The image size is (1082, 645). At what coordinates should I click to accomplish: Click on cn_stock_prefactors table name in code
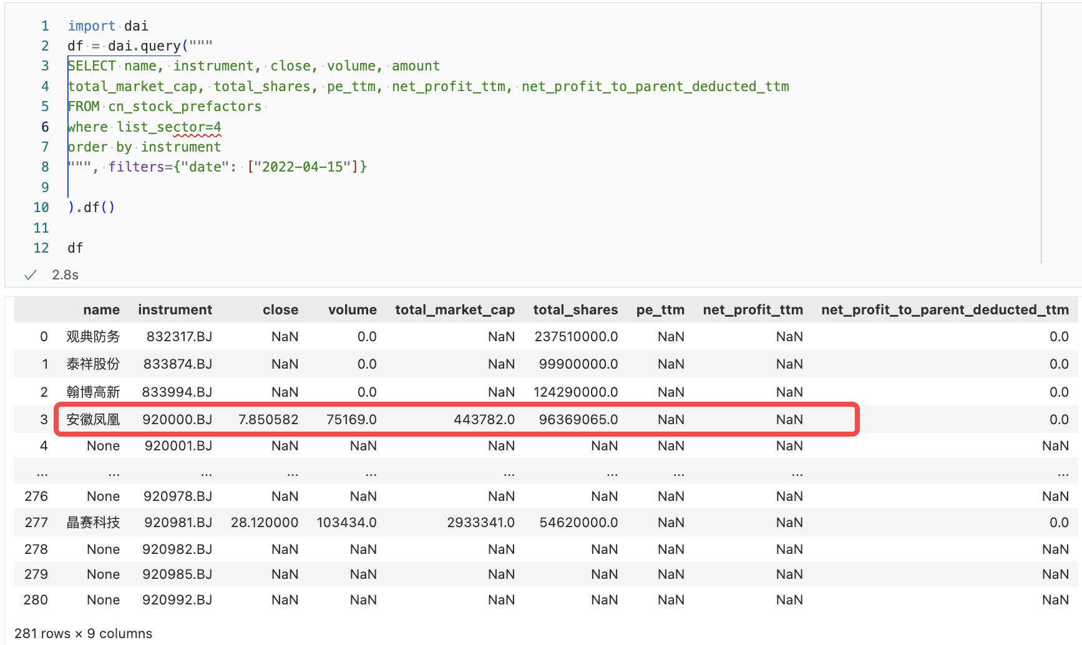point(185,107)
